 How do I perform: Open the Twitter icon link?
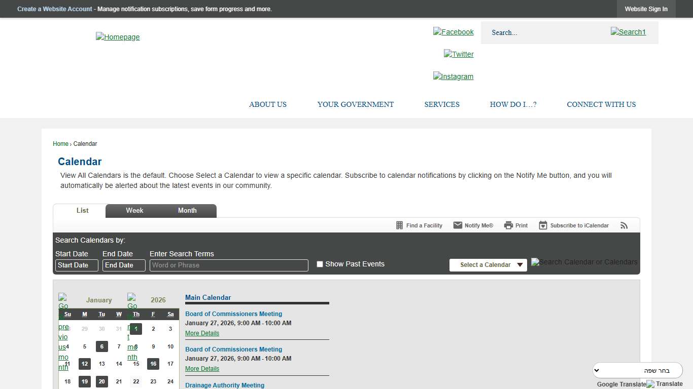point(459,54)
